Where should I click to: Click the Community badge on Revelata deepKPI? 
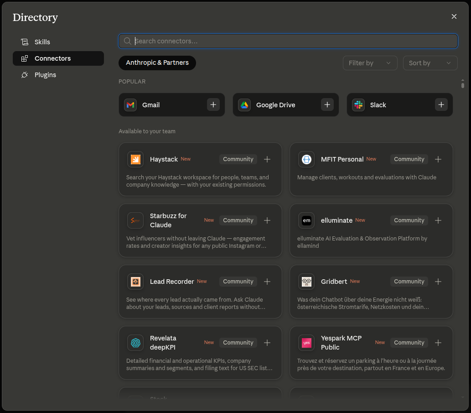click(x=238, y=343)
